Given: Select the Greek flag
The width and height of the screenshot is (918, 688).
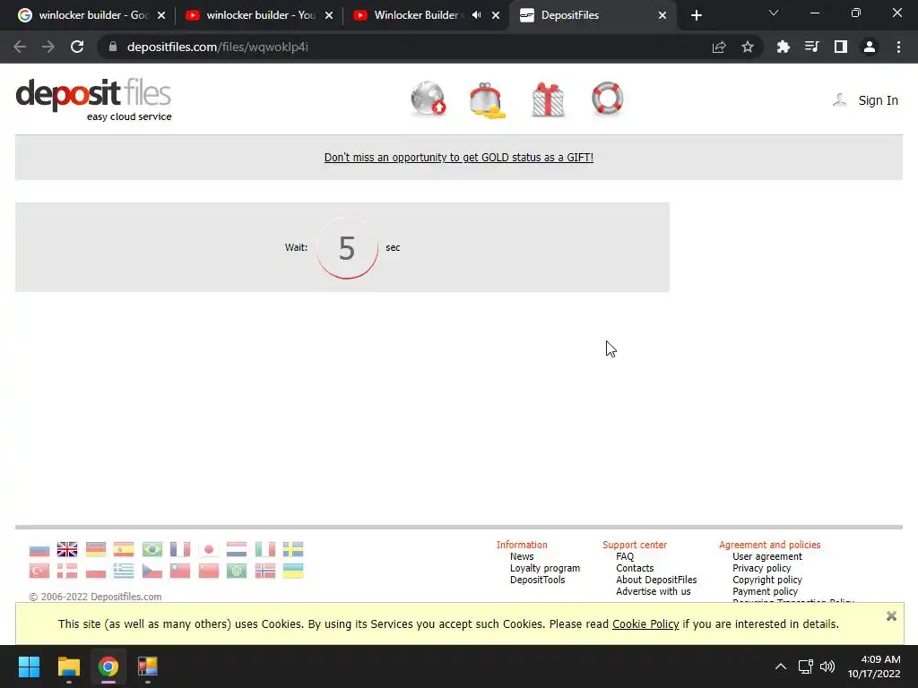Looking at the screenshot, I should pyautogui.click(x=124, y=571).
